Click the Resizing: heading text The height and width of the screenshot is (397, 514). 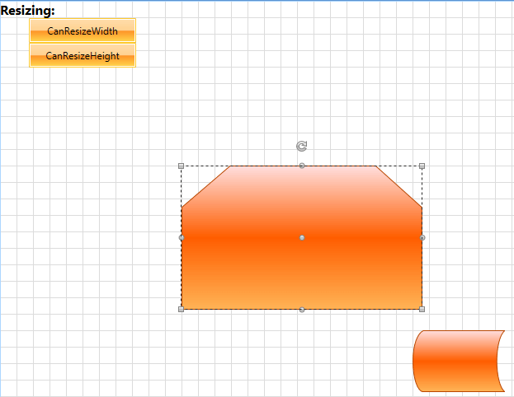27,11
